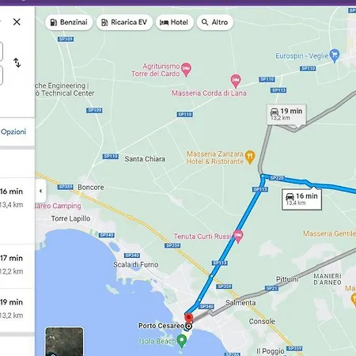This screenshot has height=356, width=356.
Task: Click the 19 min alternate route map label
Action: [286, 115]
